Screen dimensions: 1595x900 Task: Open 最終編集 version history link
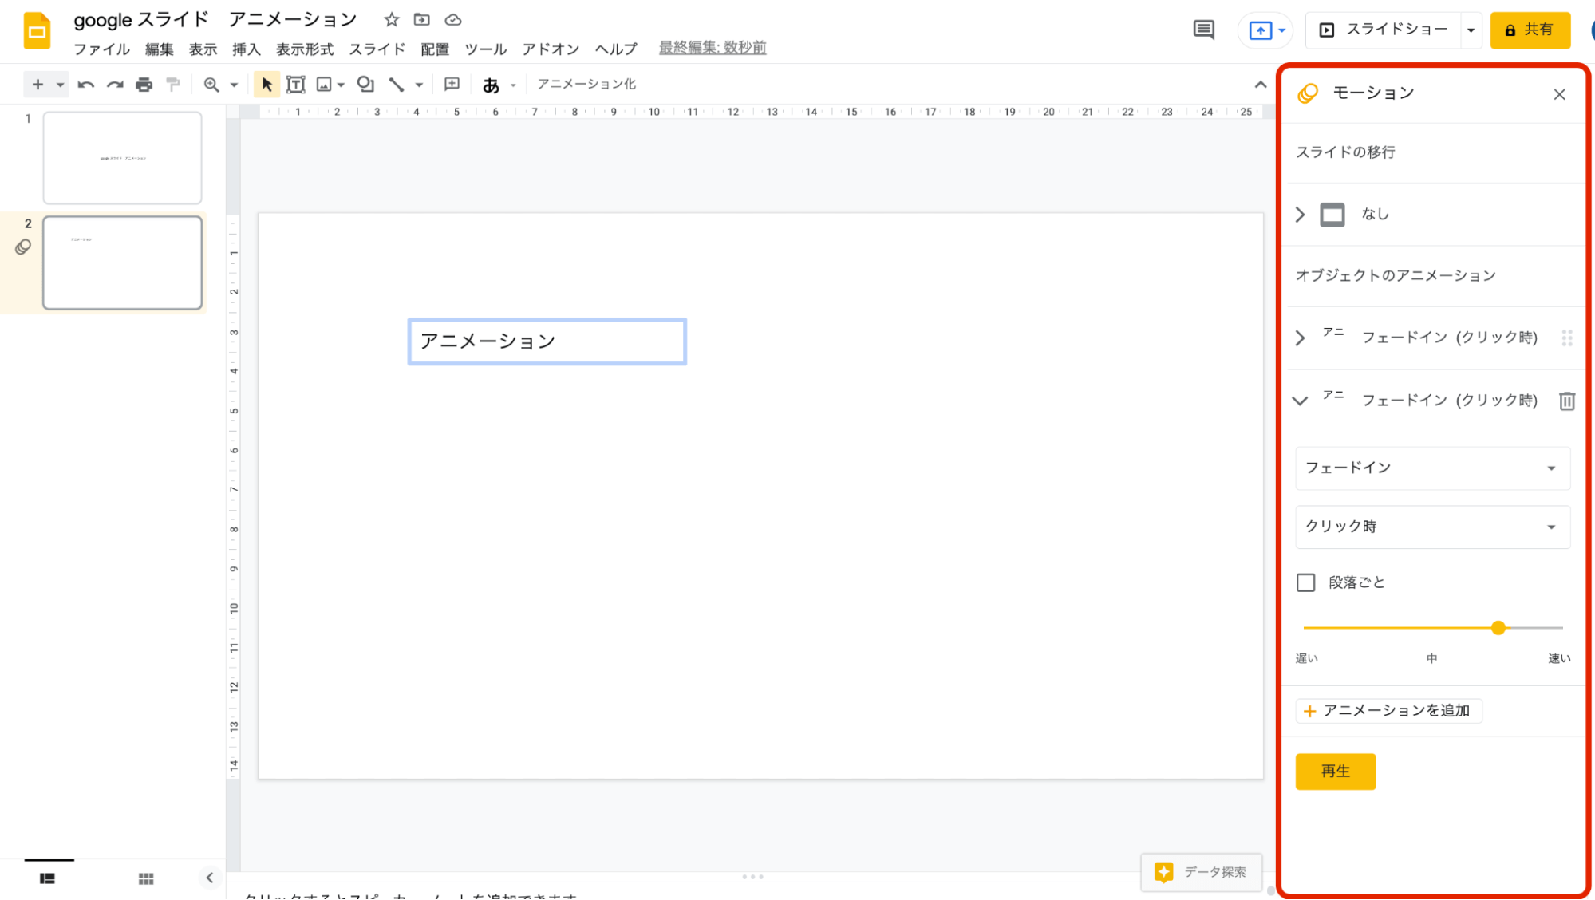pyautogui.click(x=713, y=48)
